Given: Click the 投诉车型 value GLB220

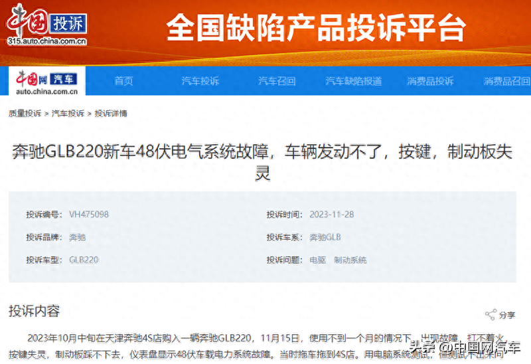Looking at the screenshot, I should pyautogui.click(x=84, y=260).
